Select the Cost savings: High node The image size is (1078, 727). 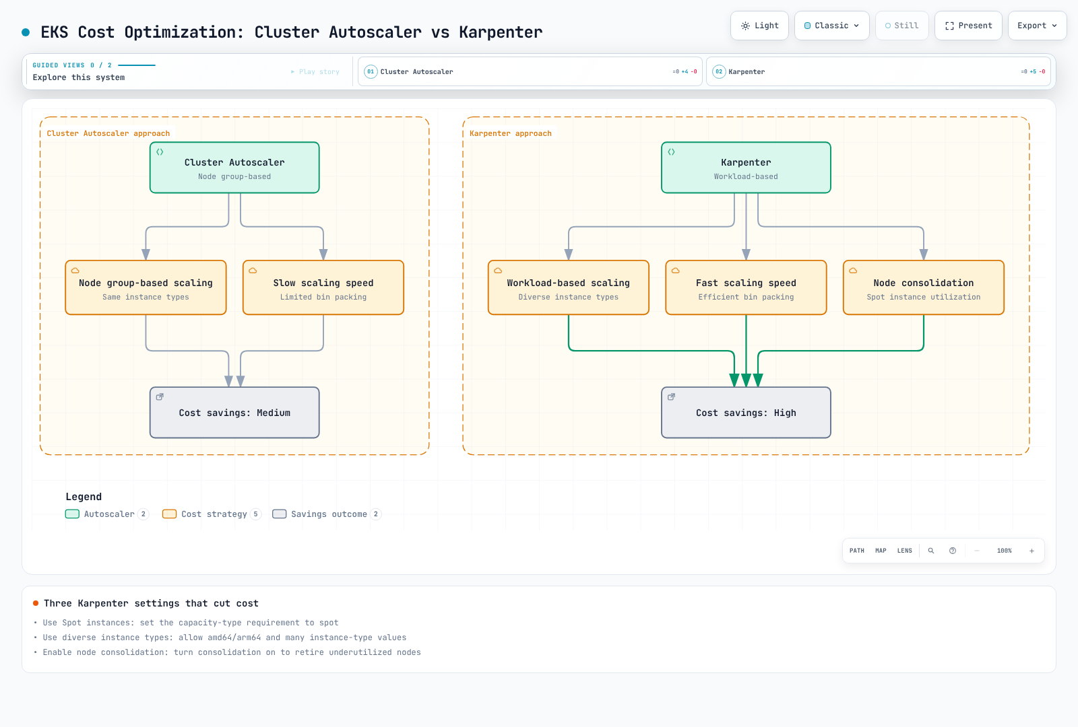tap(746, 413)
